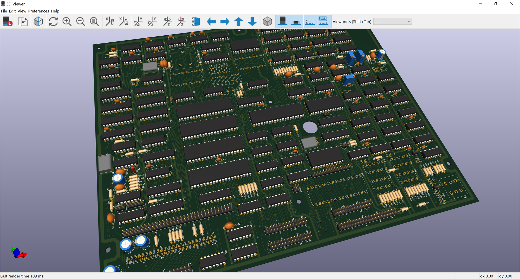Open the Preferences menu
This screenshot has height=279, width=520.
click(38, 11)
